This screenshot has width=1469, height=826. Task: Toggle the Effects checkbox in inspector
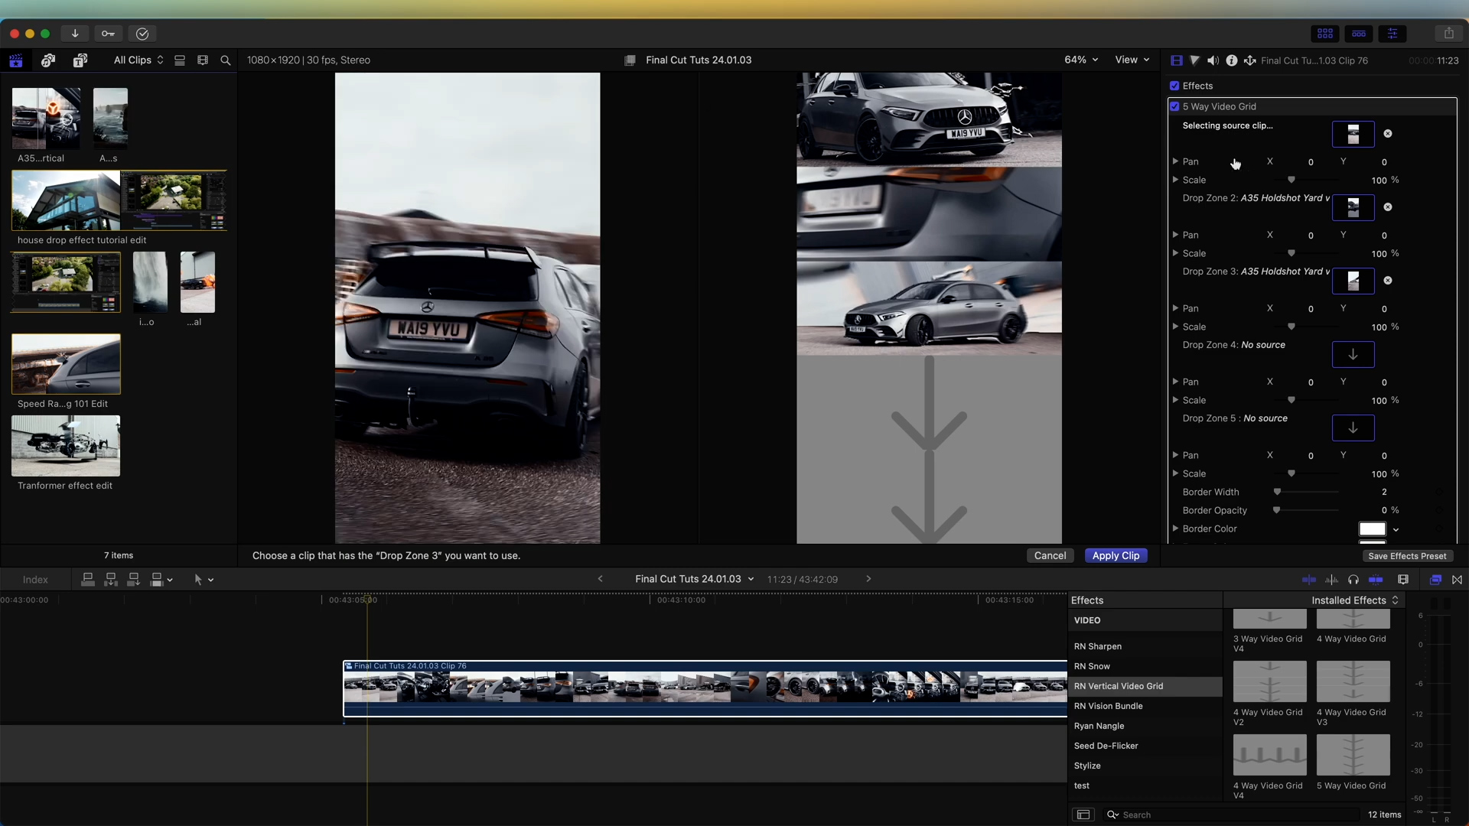point(1174,86)
